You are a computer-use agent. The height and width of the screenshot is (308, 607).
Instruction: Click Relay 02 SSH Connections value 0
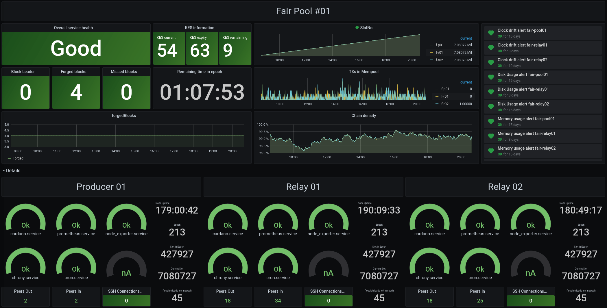pos(531,300)
